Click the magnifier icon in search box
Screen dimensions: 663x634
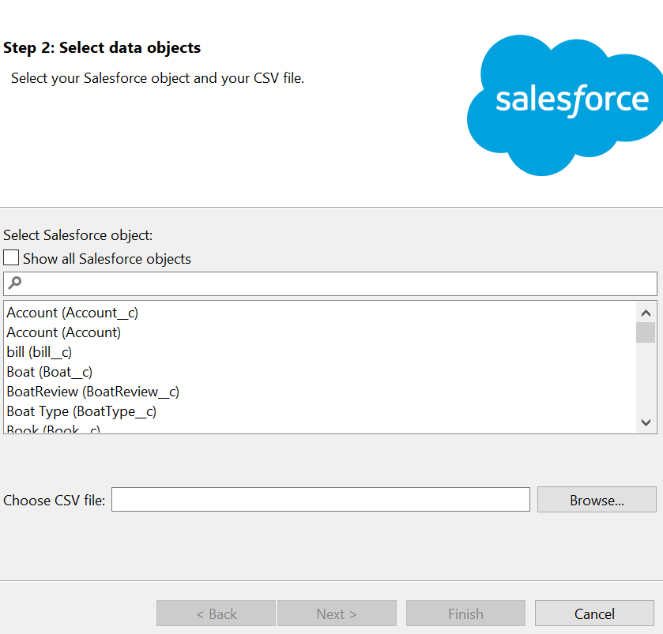pos(15,283)
